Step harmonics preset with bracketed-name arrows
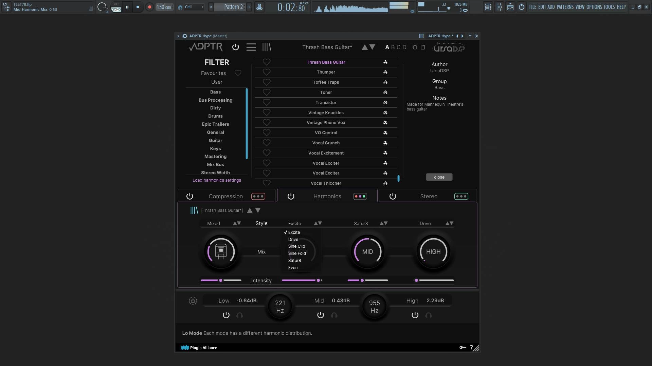This screenshot has width=652, height=366. point(254,210)
